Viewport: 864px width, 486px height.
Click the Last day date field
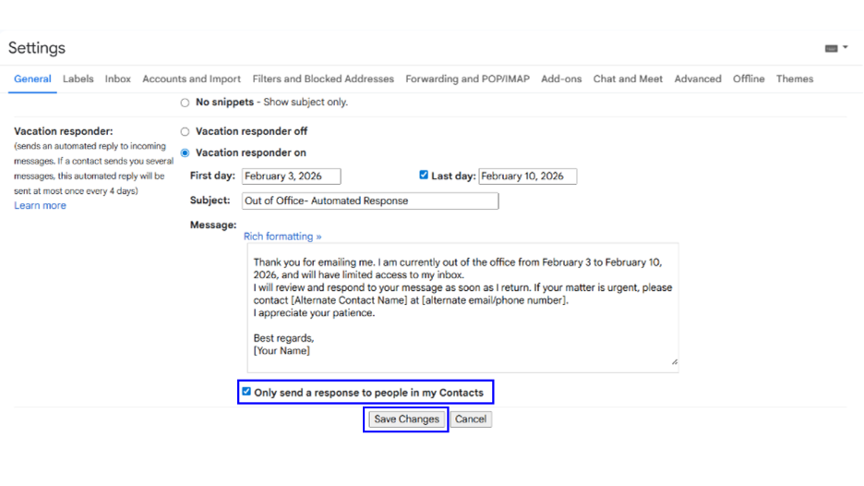(x=527, y=176)
